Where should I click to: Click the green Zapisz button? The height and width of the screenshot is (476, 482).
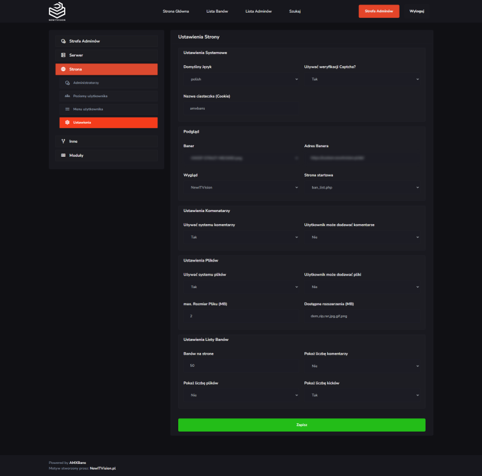302,425
